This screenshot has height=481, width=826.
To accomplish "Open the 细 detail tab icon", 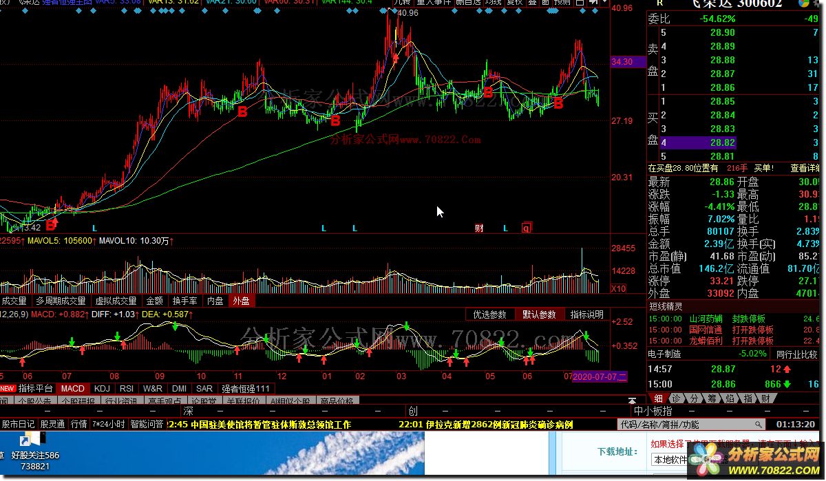I will pos(658,398).
